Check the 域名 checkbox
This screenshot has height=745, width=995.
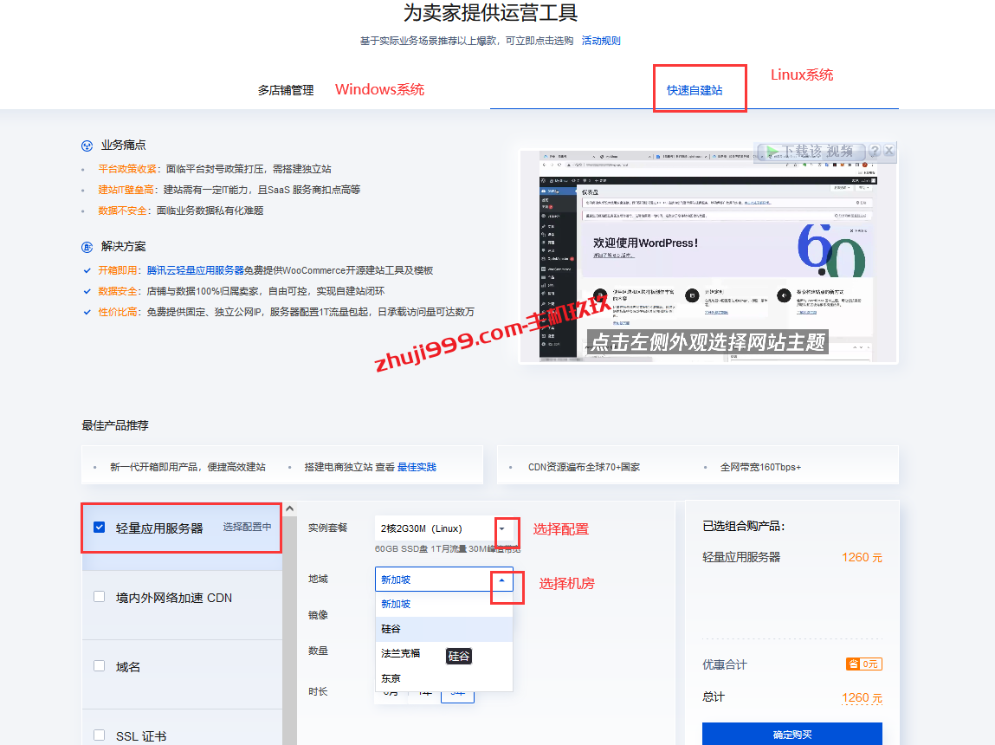pos(99,665)
